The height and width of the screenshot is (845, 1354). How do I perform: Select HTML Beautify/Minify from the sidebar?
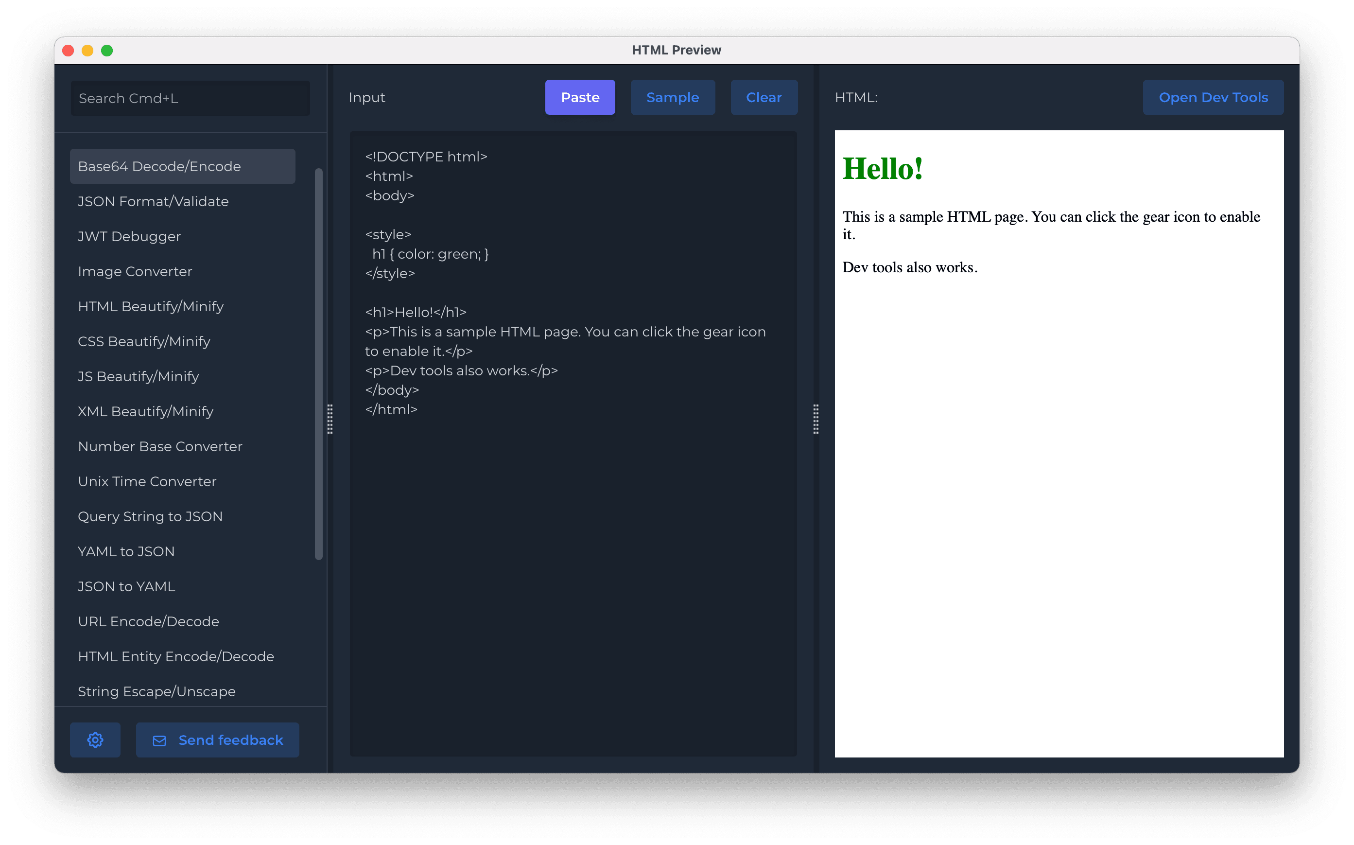pyautogui.click(x=150, y=306)
